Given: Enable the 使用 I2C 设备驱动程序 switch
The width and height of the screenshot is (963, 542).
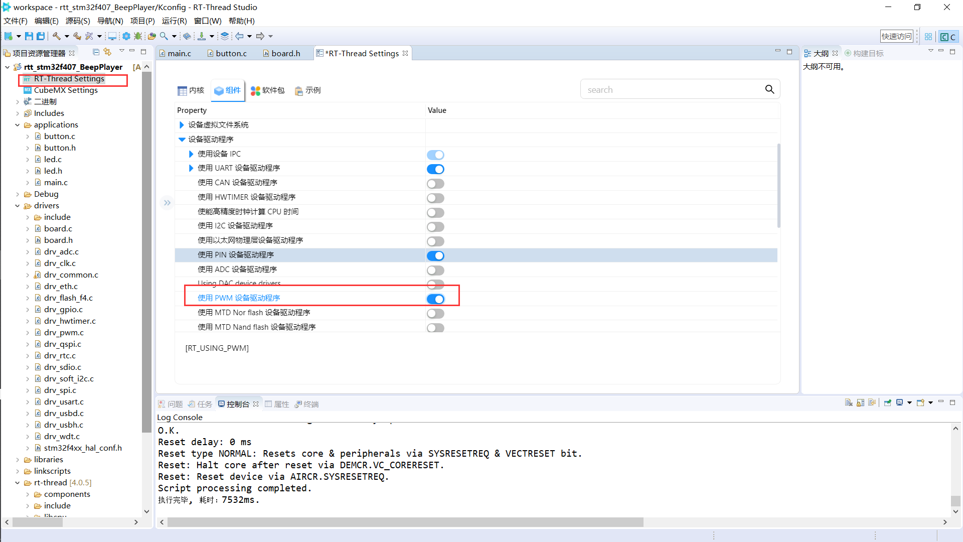Looking at the screenshot, I should (x=435, y=227).
